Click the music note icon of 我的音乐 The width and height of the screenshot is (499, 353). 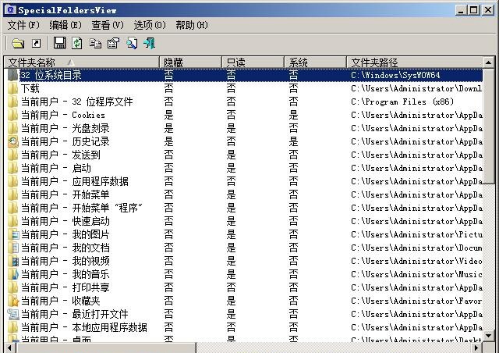(x=13, y=274)
